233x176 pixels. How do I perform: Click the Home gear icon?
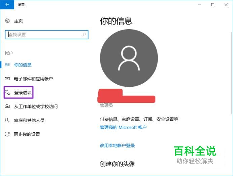[x=7, y=21]
